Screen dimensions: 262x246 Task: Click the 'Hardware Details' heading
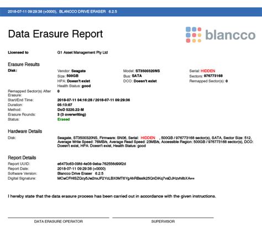point(25,131)
